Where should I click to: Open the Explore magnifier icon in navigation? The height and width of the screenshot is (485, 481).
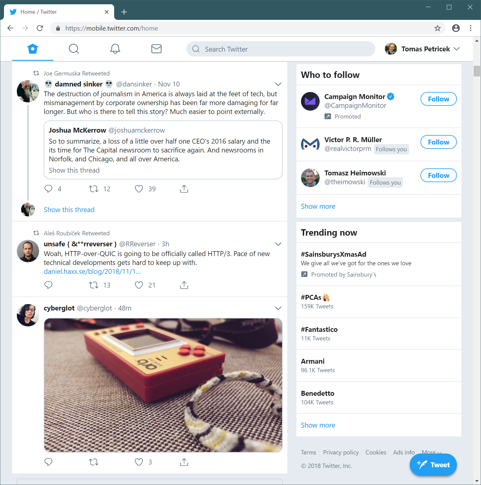pos(74,49)
